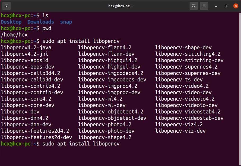Click the snap directory name
This screenshot has height=166, width=241.
click(66, 22)
